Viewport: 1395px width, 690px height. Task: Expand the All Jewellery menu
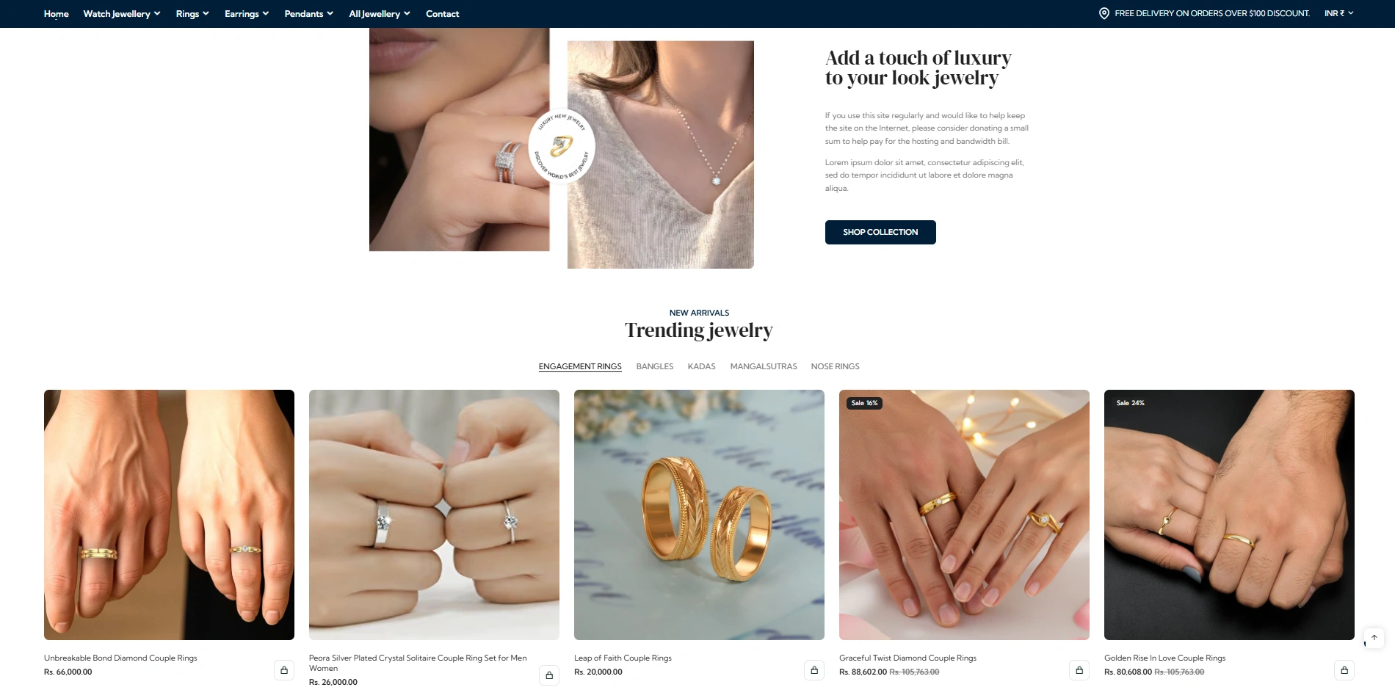coord(380,14)
